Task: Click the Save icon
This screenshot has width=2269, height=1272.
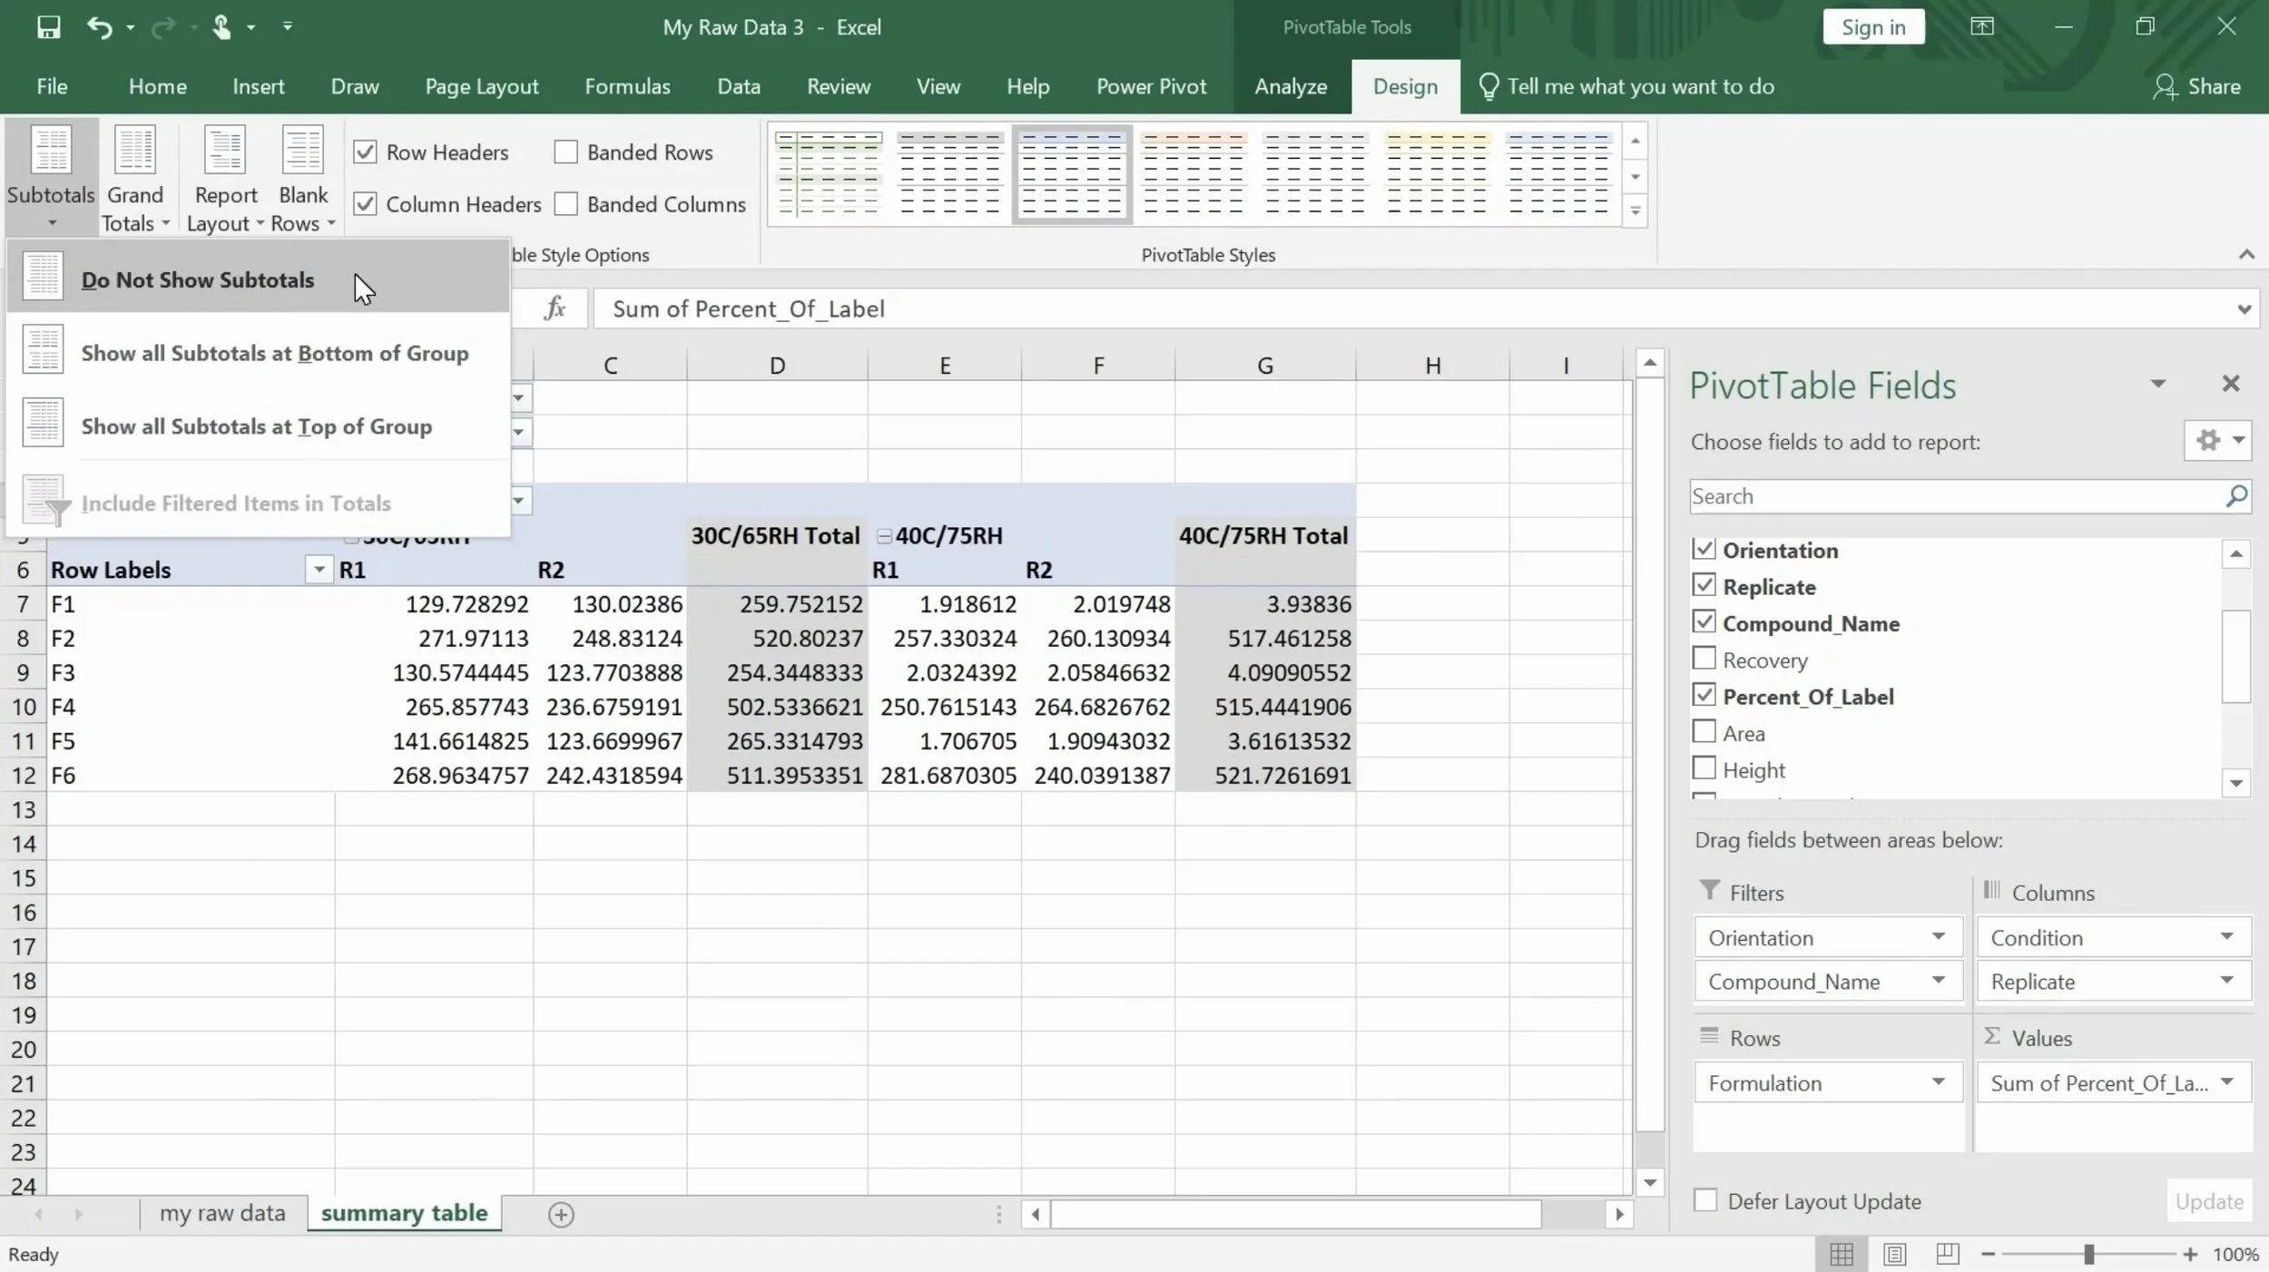Action: [x=47, y=26]
